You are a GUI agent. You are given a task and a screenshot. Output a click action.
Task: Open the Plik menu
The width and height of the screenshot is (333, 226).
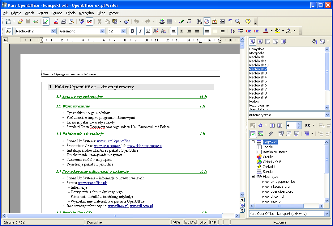pyautogui.click(x=5, y=13)
